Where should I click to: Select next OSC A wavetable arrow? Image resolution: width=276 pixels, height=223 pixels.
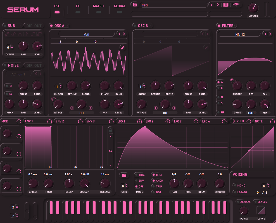click(124, 34)
